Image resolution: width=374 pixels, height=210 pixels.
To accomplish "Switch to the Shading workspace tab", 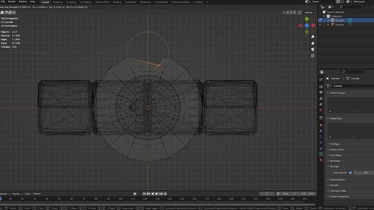I will [x=117, y=2].
